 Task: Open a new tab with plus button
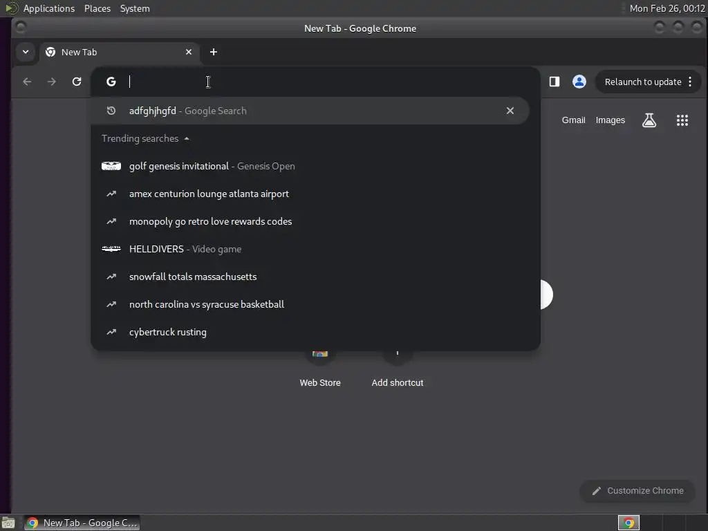[x=214, y=52]
